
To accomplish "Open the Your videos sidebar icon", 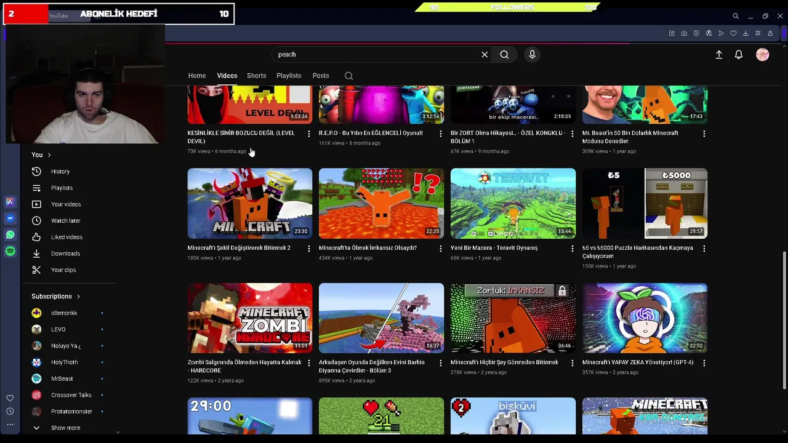I will 36,204.
